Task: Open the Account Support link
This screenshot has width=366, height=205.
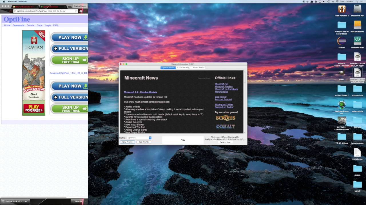Action: 223,100
